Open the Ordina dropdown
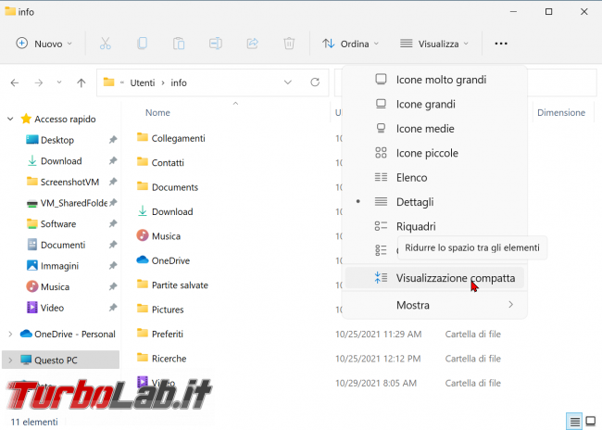 [x=350, y=44]
